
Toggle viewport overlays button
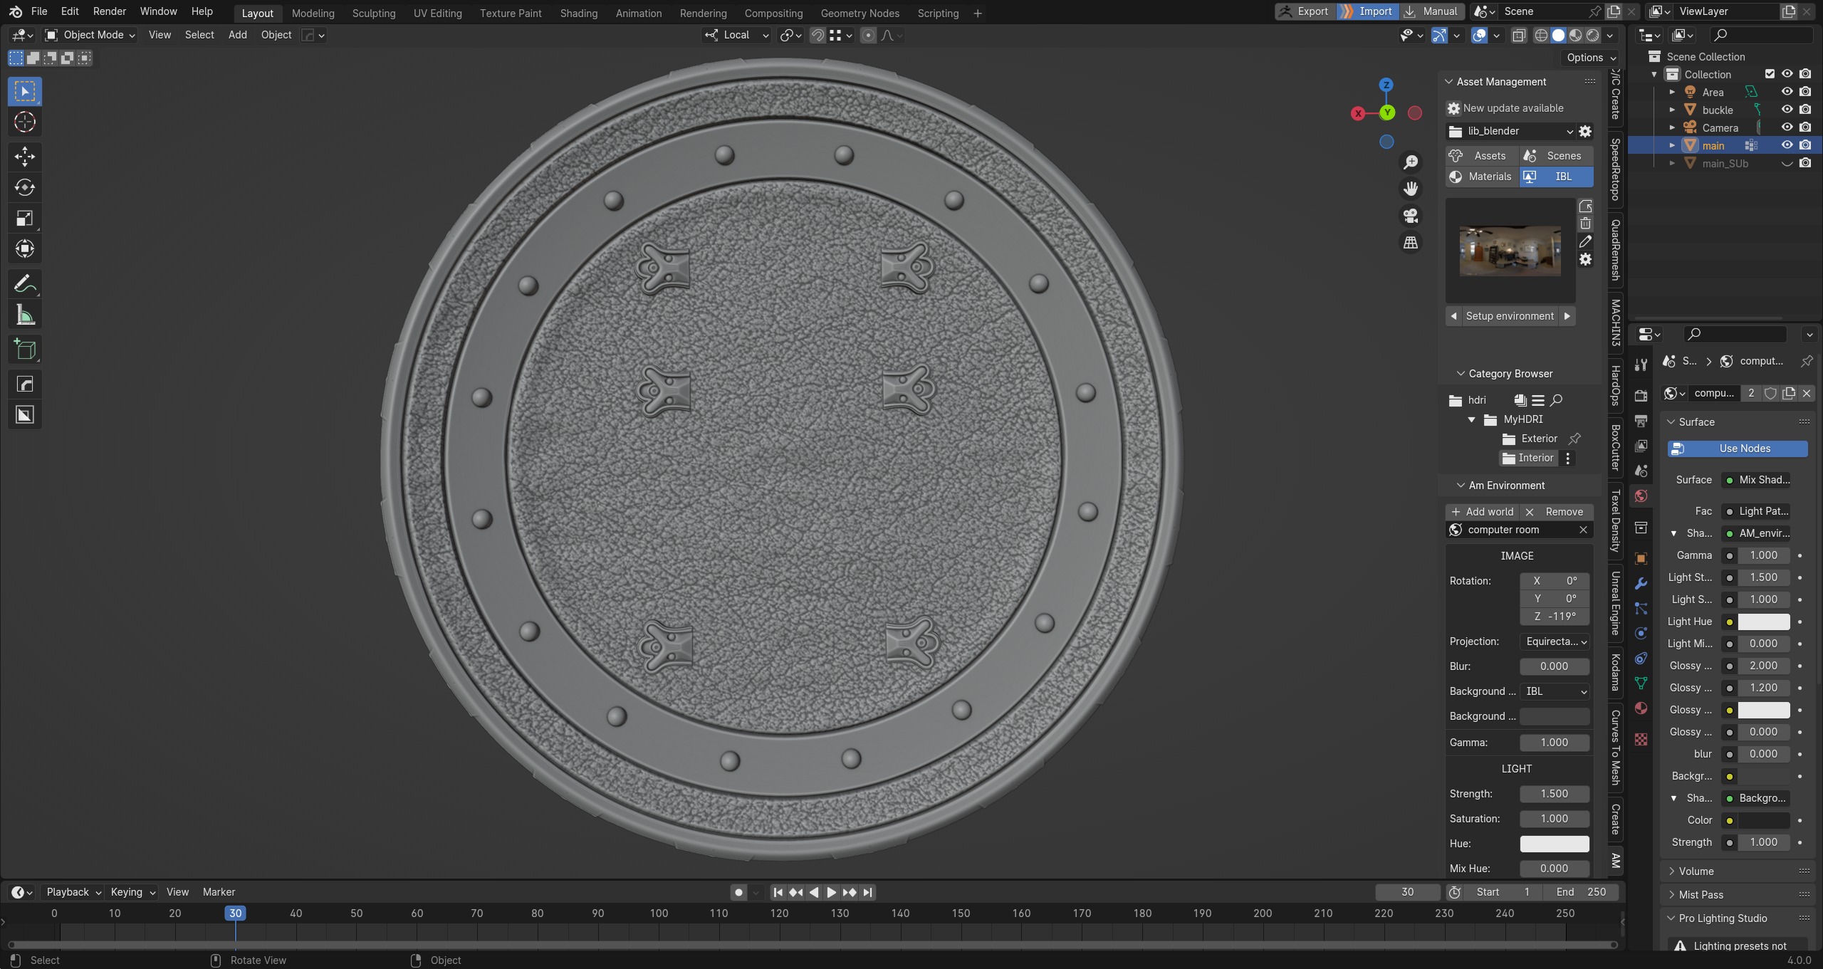tap(1479, 35)
